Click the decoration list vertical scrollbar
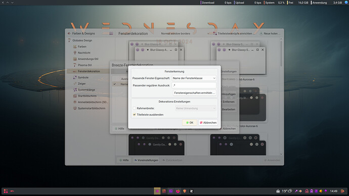The height and width of the screenshot is (196, 349). click(281, 96)
